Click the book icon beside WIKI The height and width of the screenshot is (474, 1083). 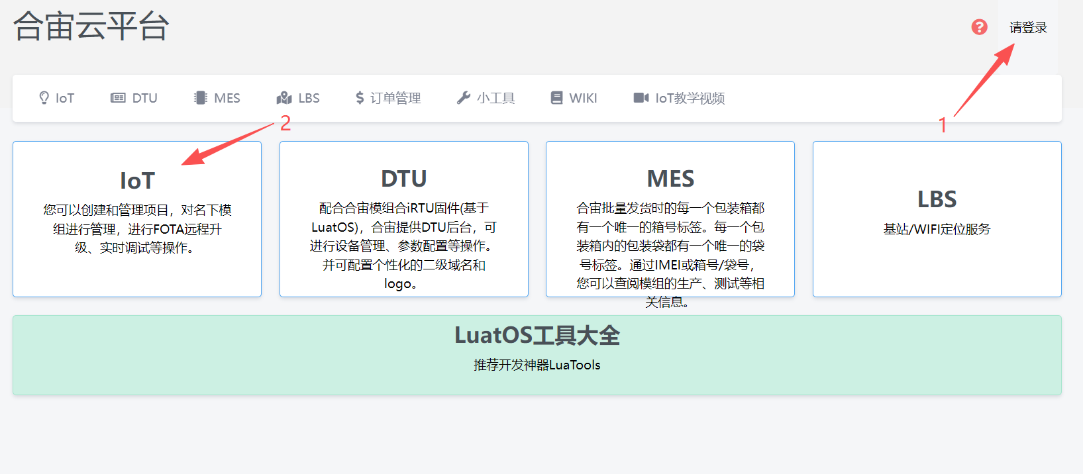(556, 98)
